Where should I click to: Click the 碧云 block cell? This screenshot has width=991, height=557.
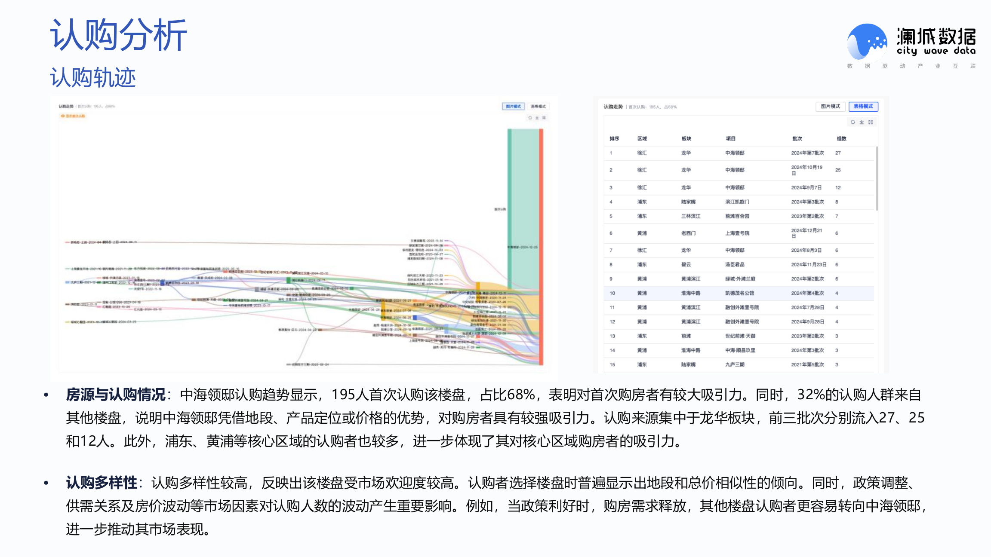tap(686, 264)
